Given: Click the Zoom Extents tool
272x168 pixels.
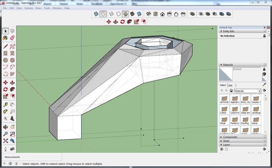Looking at the screenshot, I should pyautogui.click(x=5, y=141).
